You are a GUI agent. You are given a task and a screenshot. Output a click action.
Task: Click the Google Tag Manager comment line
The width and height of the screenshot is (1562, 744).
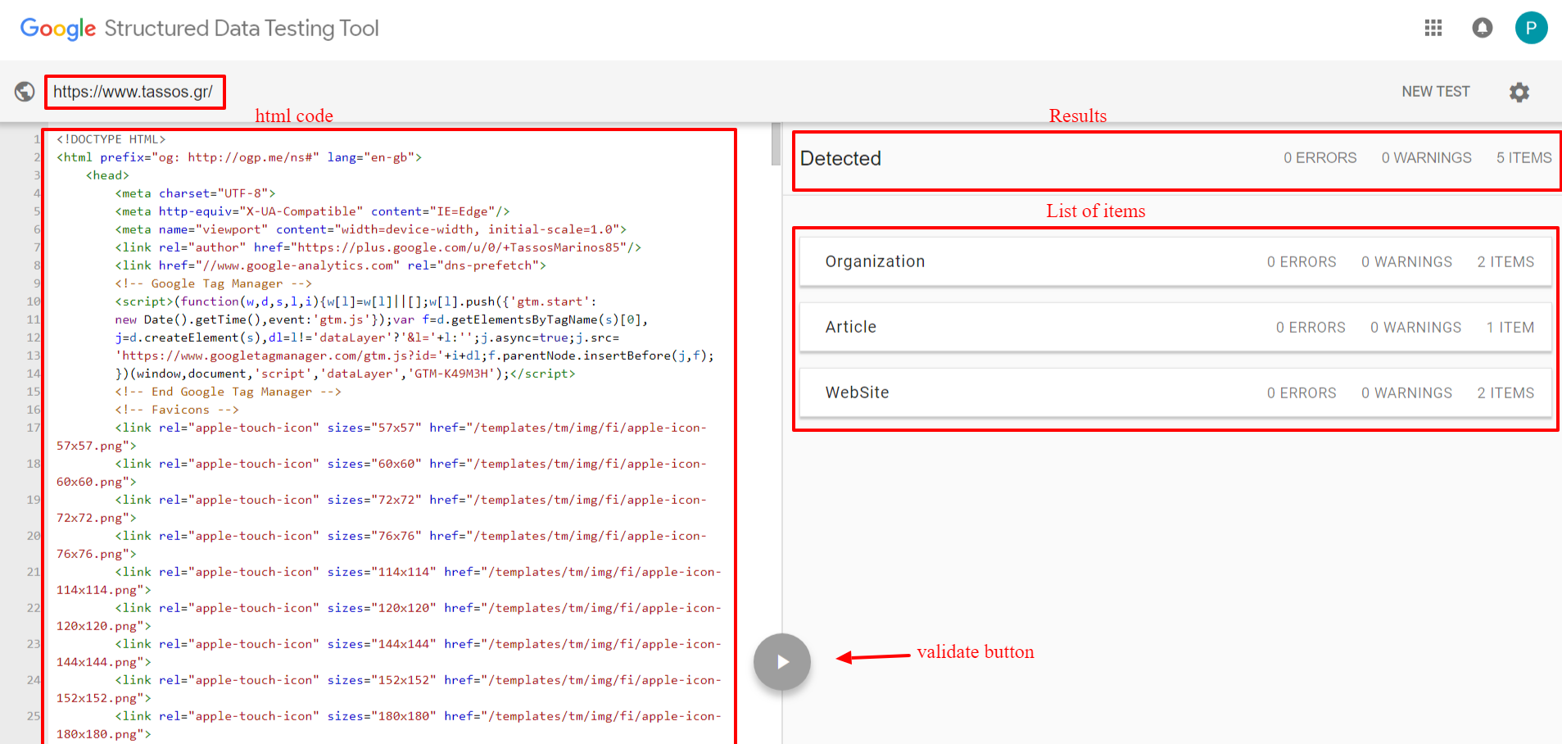(213, 284)
